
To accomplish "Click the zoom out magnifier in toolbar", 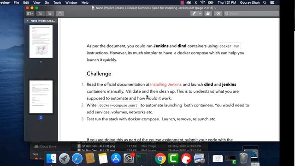I will pyautogui.click(x=41, y=13).
